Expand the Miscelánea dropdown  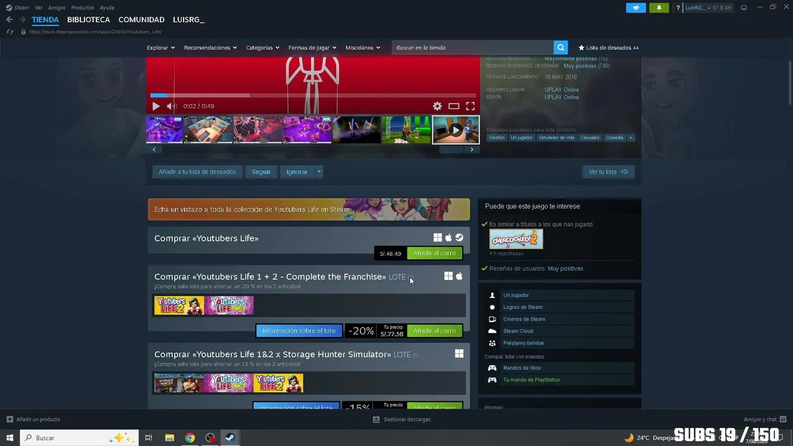363,48
